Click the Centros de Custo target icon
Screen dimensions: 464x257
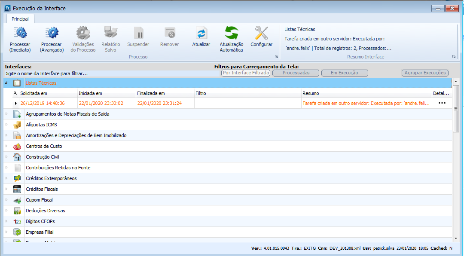[17, 147]
